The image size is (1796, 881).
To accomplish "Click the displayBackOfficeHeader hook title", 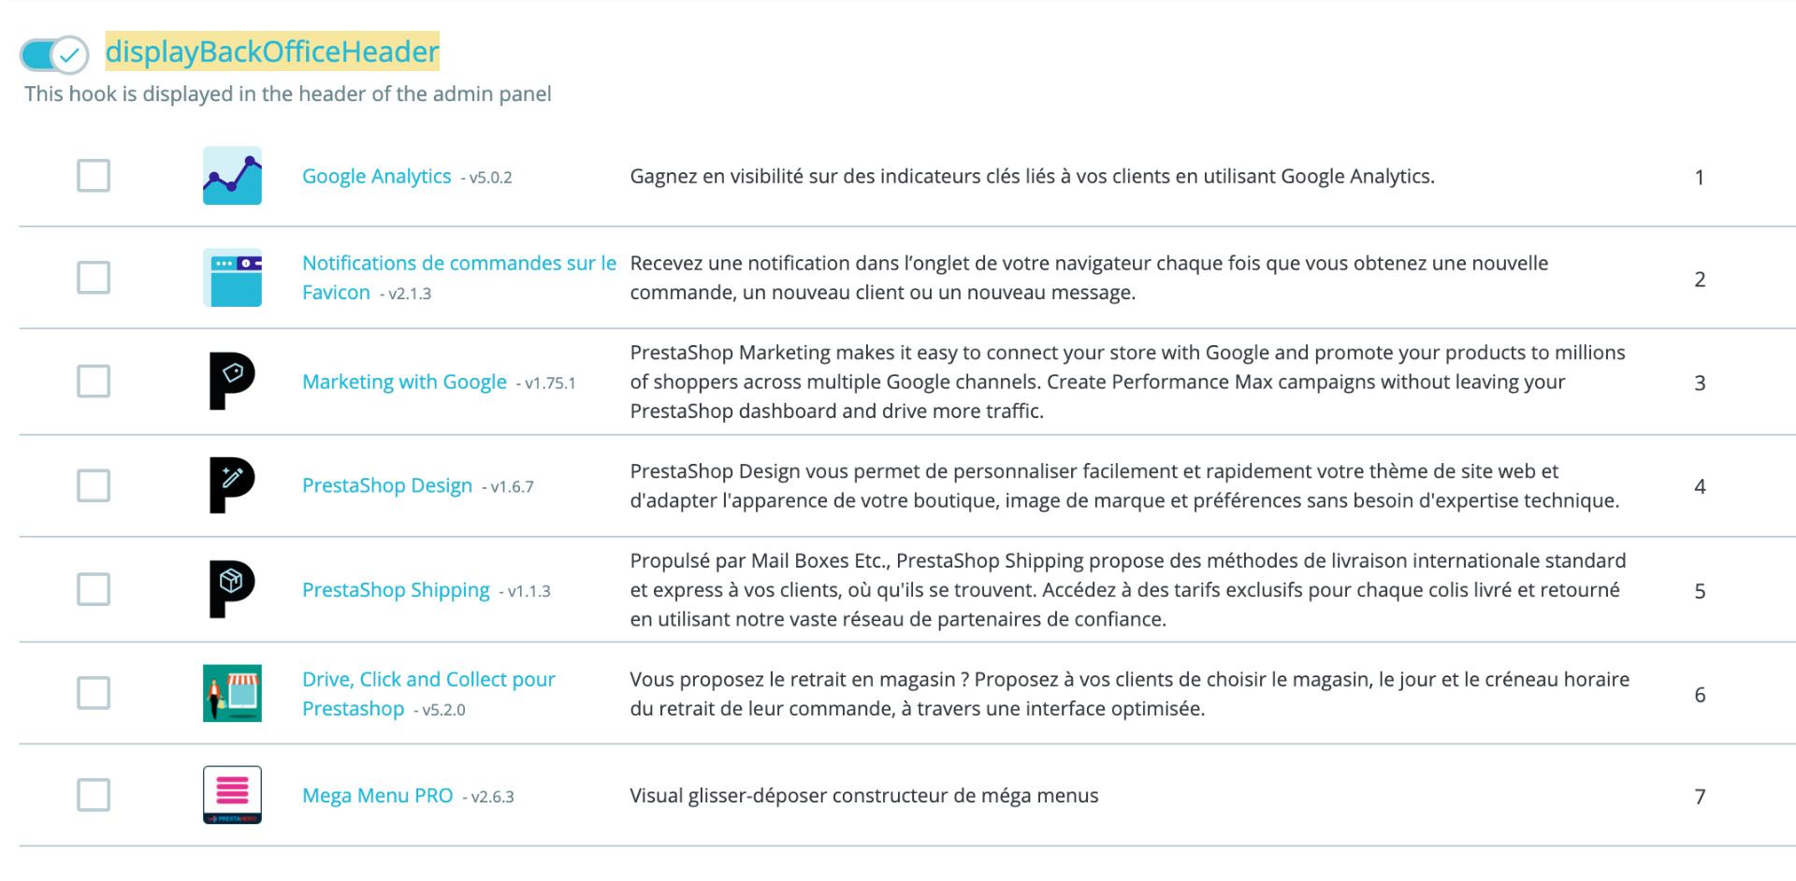I will (x=272, y=51).
